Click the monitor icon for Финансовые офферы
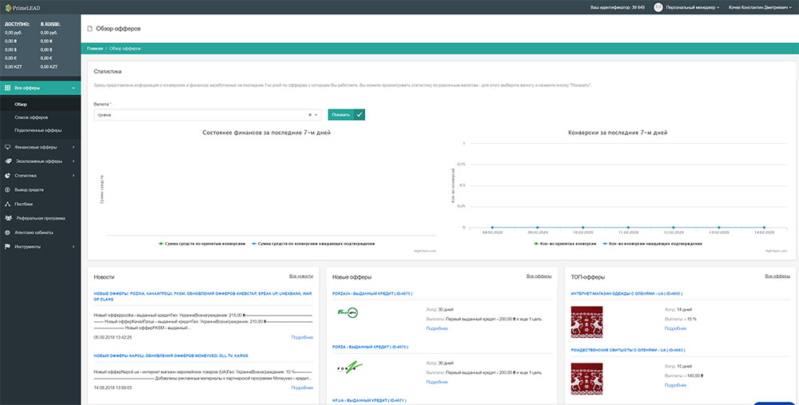 point(8,147)
